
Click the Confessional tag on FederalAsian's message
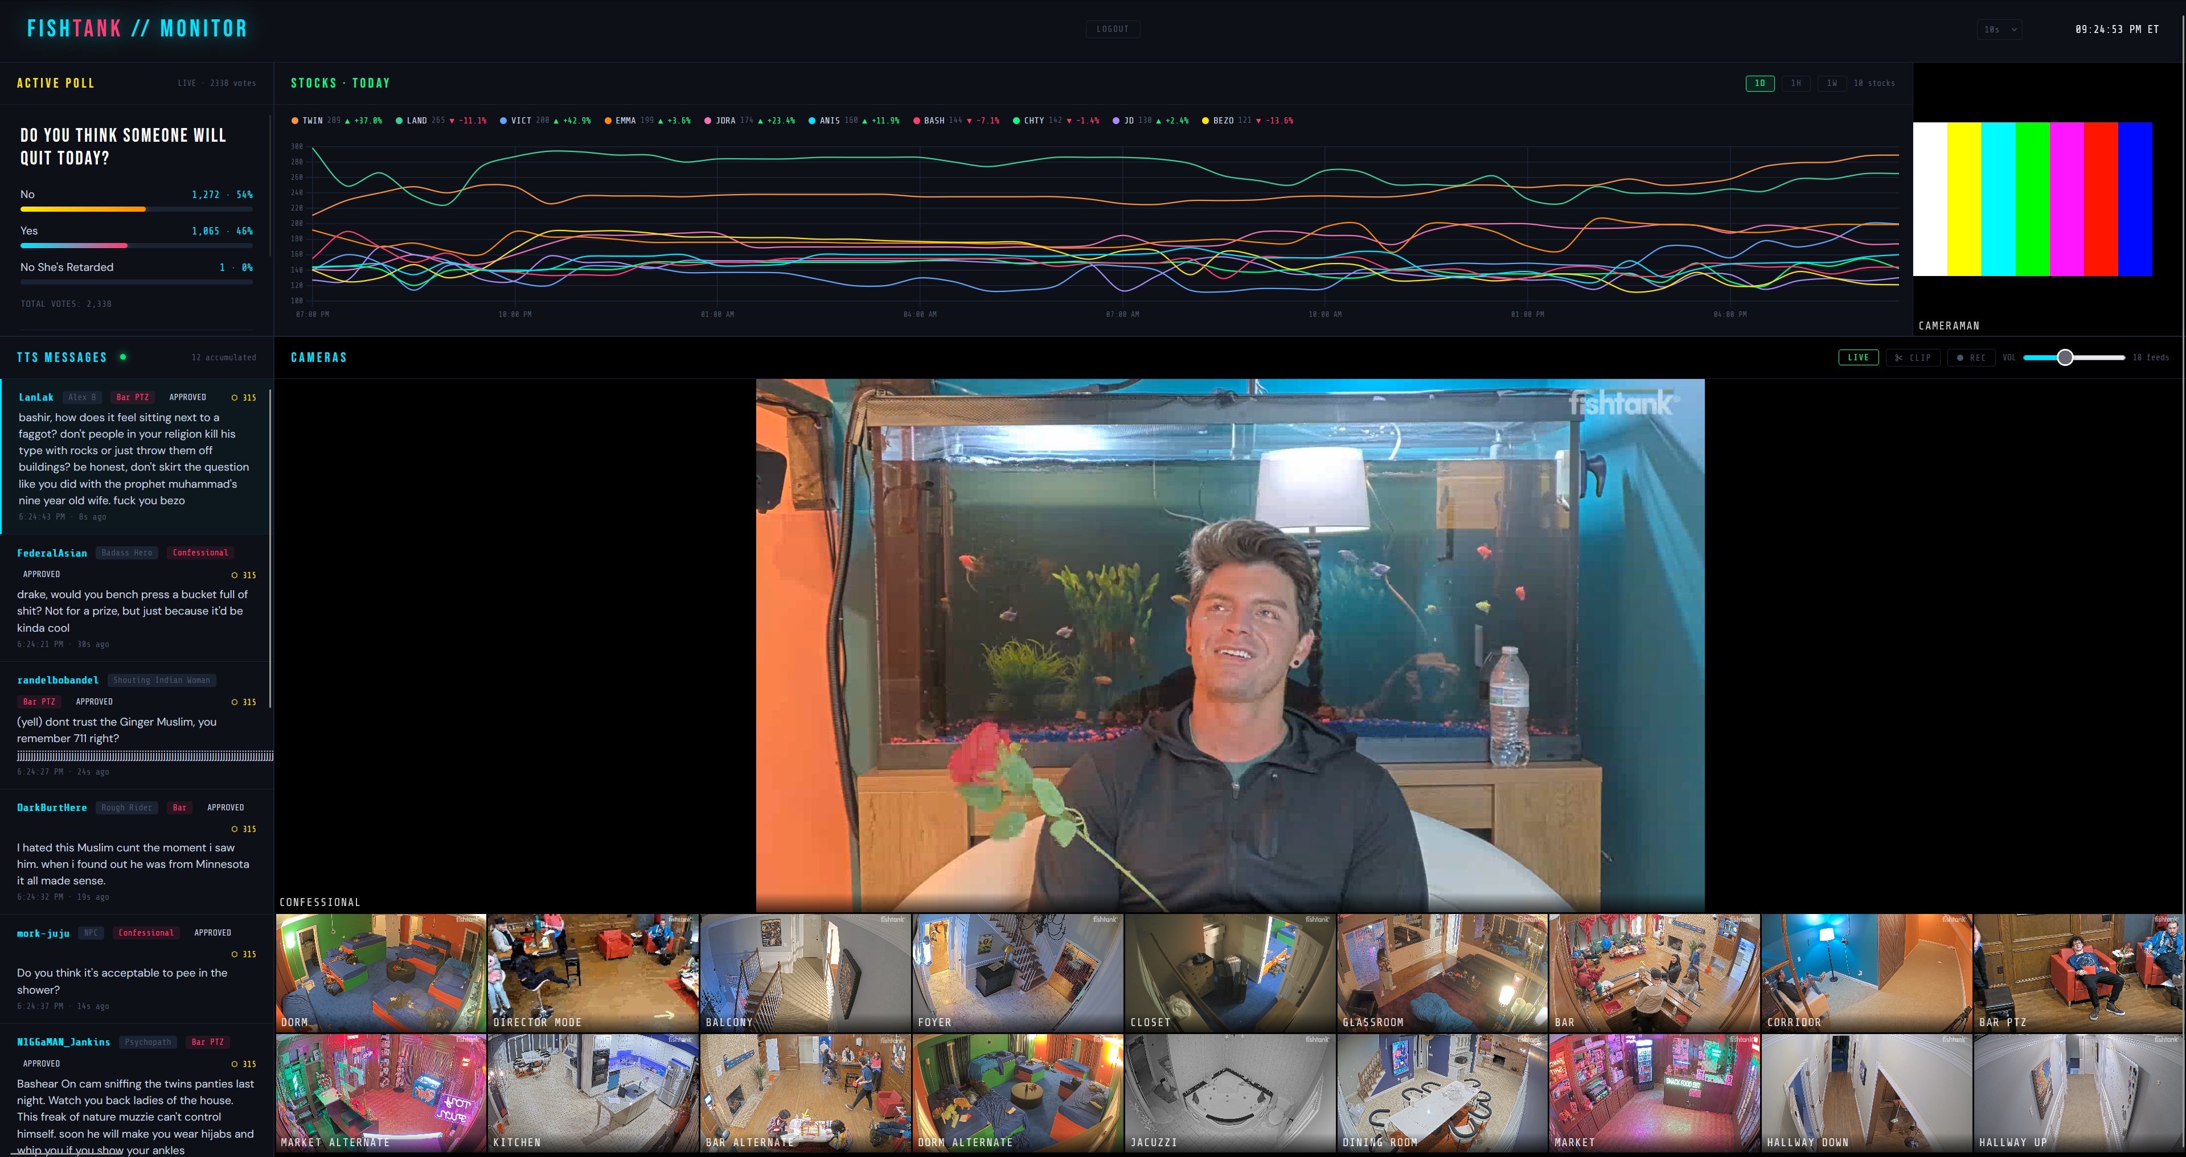(200, 553)
